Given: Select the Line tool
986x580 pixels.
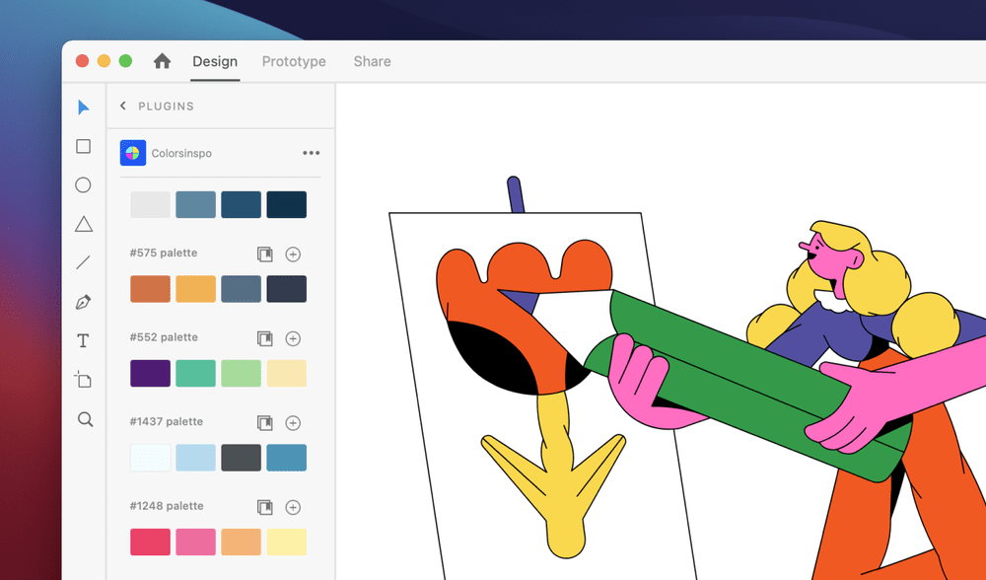Looking at the screenshot, I should click(x=83, y=262).
